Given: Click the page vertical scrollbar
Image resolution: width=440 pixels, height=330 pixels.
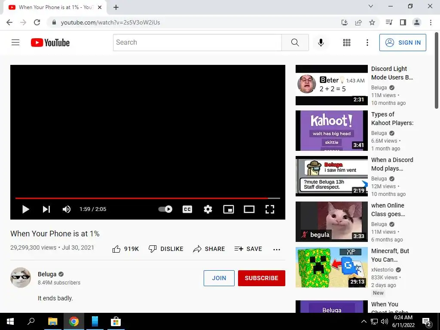Looking at the screenshot, I should click(437, 70).
